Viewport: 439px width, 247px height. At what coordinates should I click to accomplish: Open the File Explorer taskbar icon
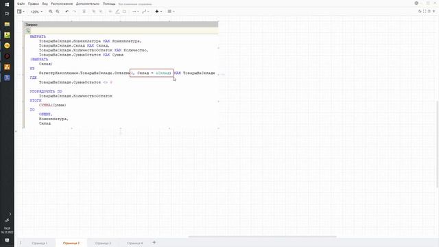coord(7,25)
